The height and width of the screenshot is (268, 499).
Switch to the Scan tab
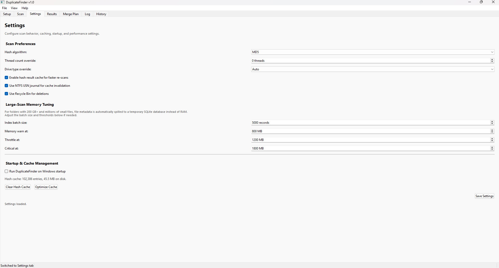(20, 14)
